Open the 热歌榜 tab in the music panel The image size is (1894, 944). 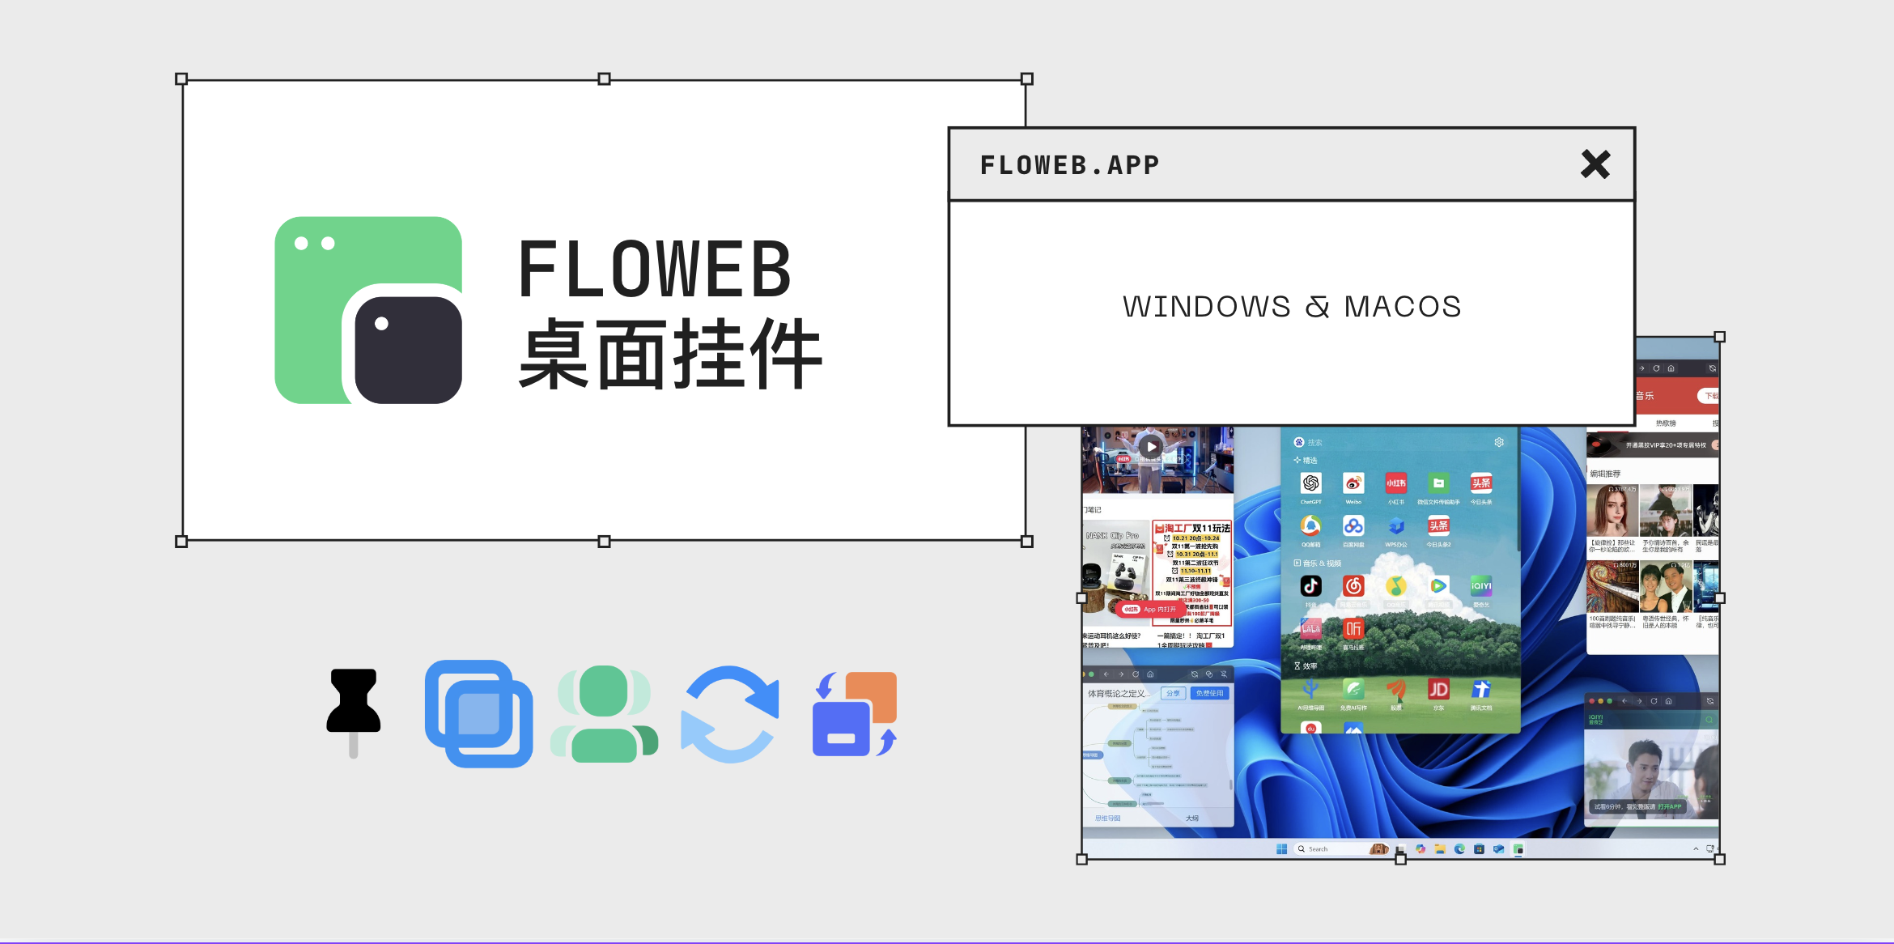1666,423
